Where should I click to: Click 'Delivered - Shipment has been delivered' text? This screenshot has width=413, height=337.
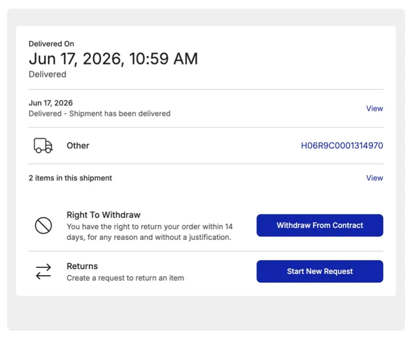(x=100, y=114)
